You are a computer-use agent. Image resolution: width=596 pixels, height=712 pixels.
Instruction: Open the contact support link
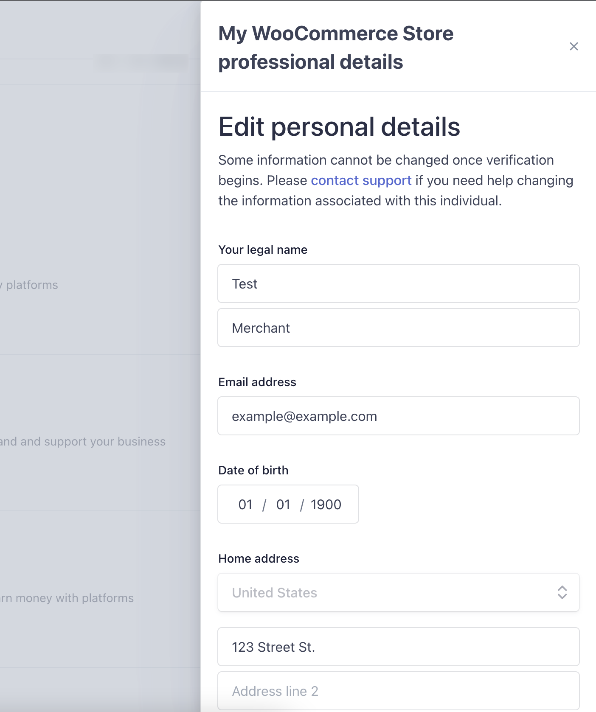pyautogui.click(x=361, y=180)
